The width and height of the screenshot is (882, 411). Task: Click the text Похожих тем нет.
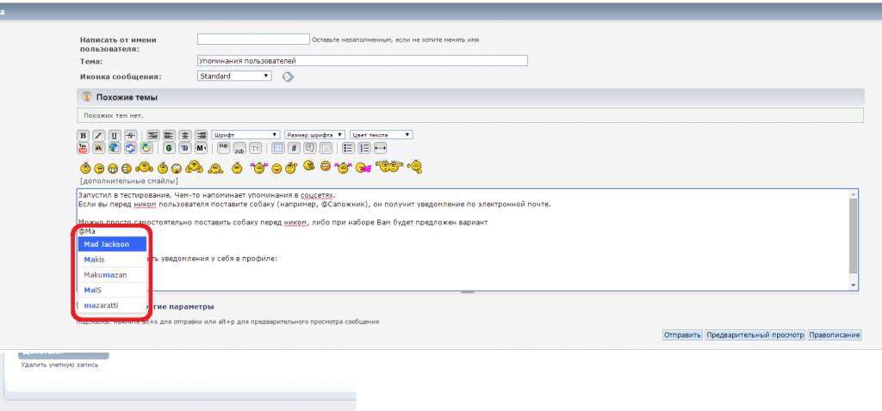[114, 116]
